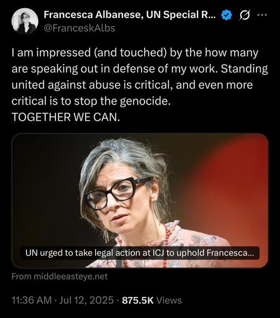Image resolution: width=280 pixels, height=318 pixels.
Task: Click the word 'Views' beside the count
Action: tap(169, 300)
